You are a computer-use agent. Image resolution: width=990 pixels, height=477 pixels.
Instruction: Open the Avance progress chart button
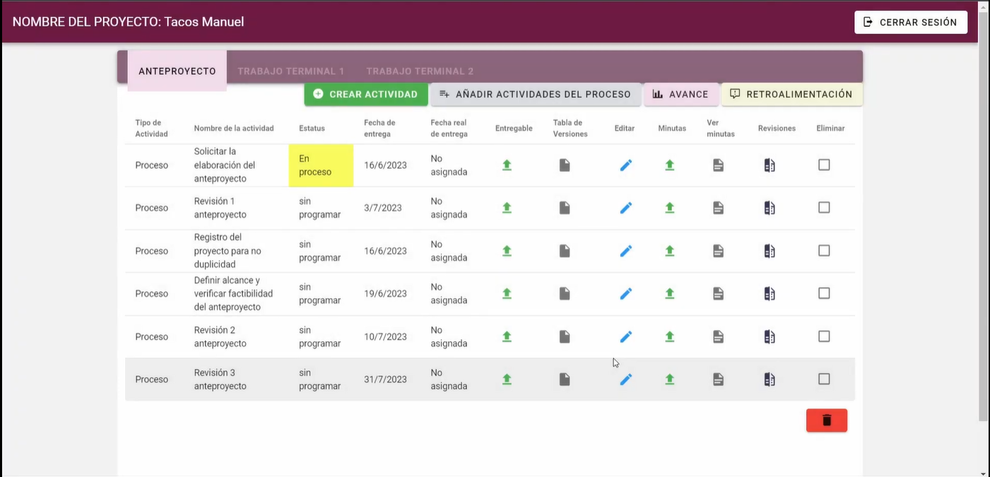tap(680, 94)
